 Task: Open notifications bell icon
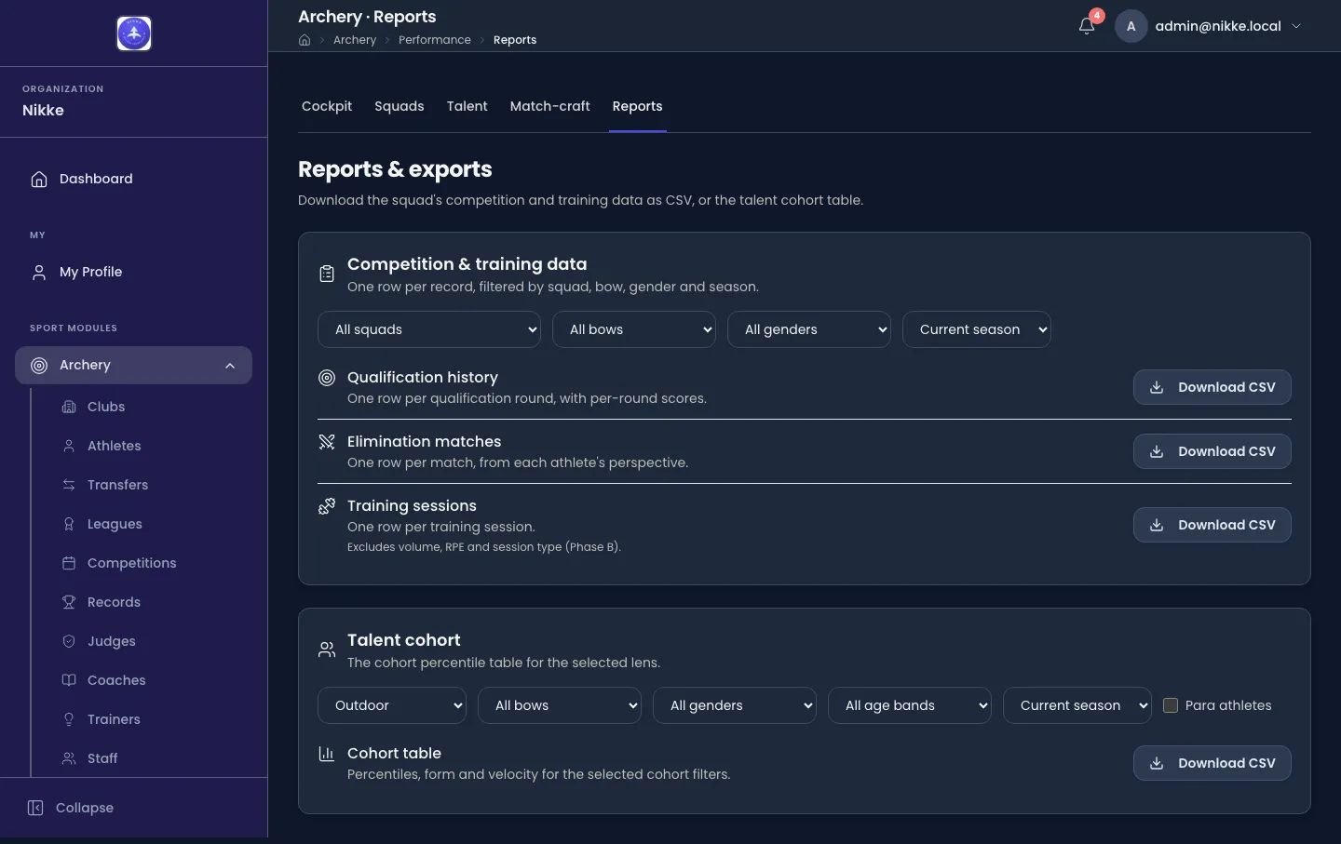tap(1087, 26)
